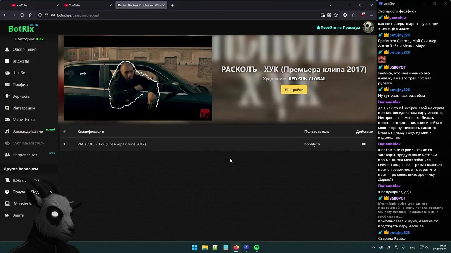
Task: Open the user avatar in BotRix header
Action: 368,27
